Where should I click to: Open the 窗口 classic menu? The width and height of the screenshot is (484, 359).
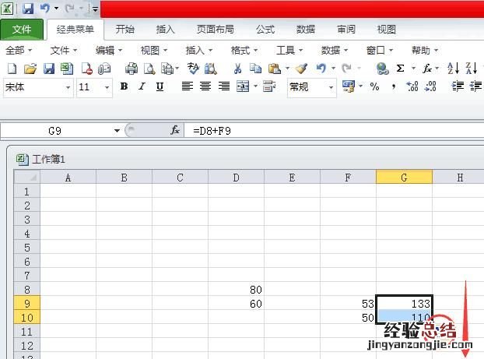coord(380,50)
